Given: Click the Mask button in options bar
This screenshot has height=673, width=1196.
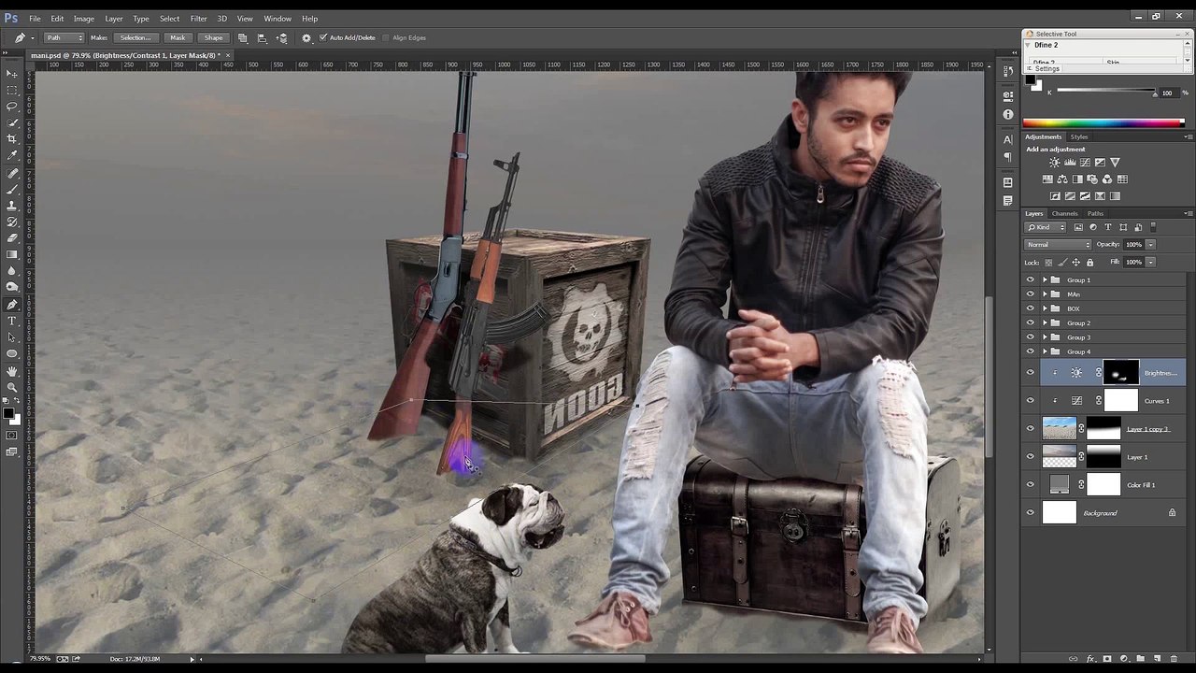Looking at the screenshot, I should click(x=178, y=37).
